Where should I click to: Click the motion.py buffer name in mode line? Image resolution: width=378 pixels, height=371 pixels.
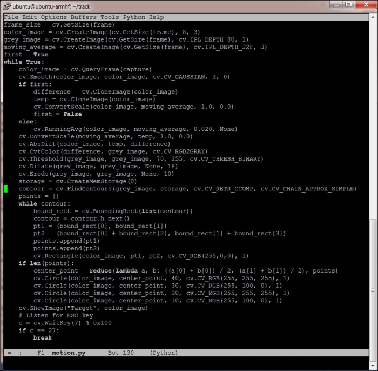coord(68,353)
